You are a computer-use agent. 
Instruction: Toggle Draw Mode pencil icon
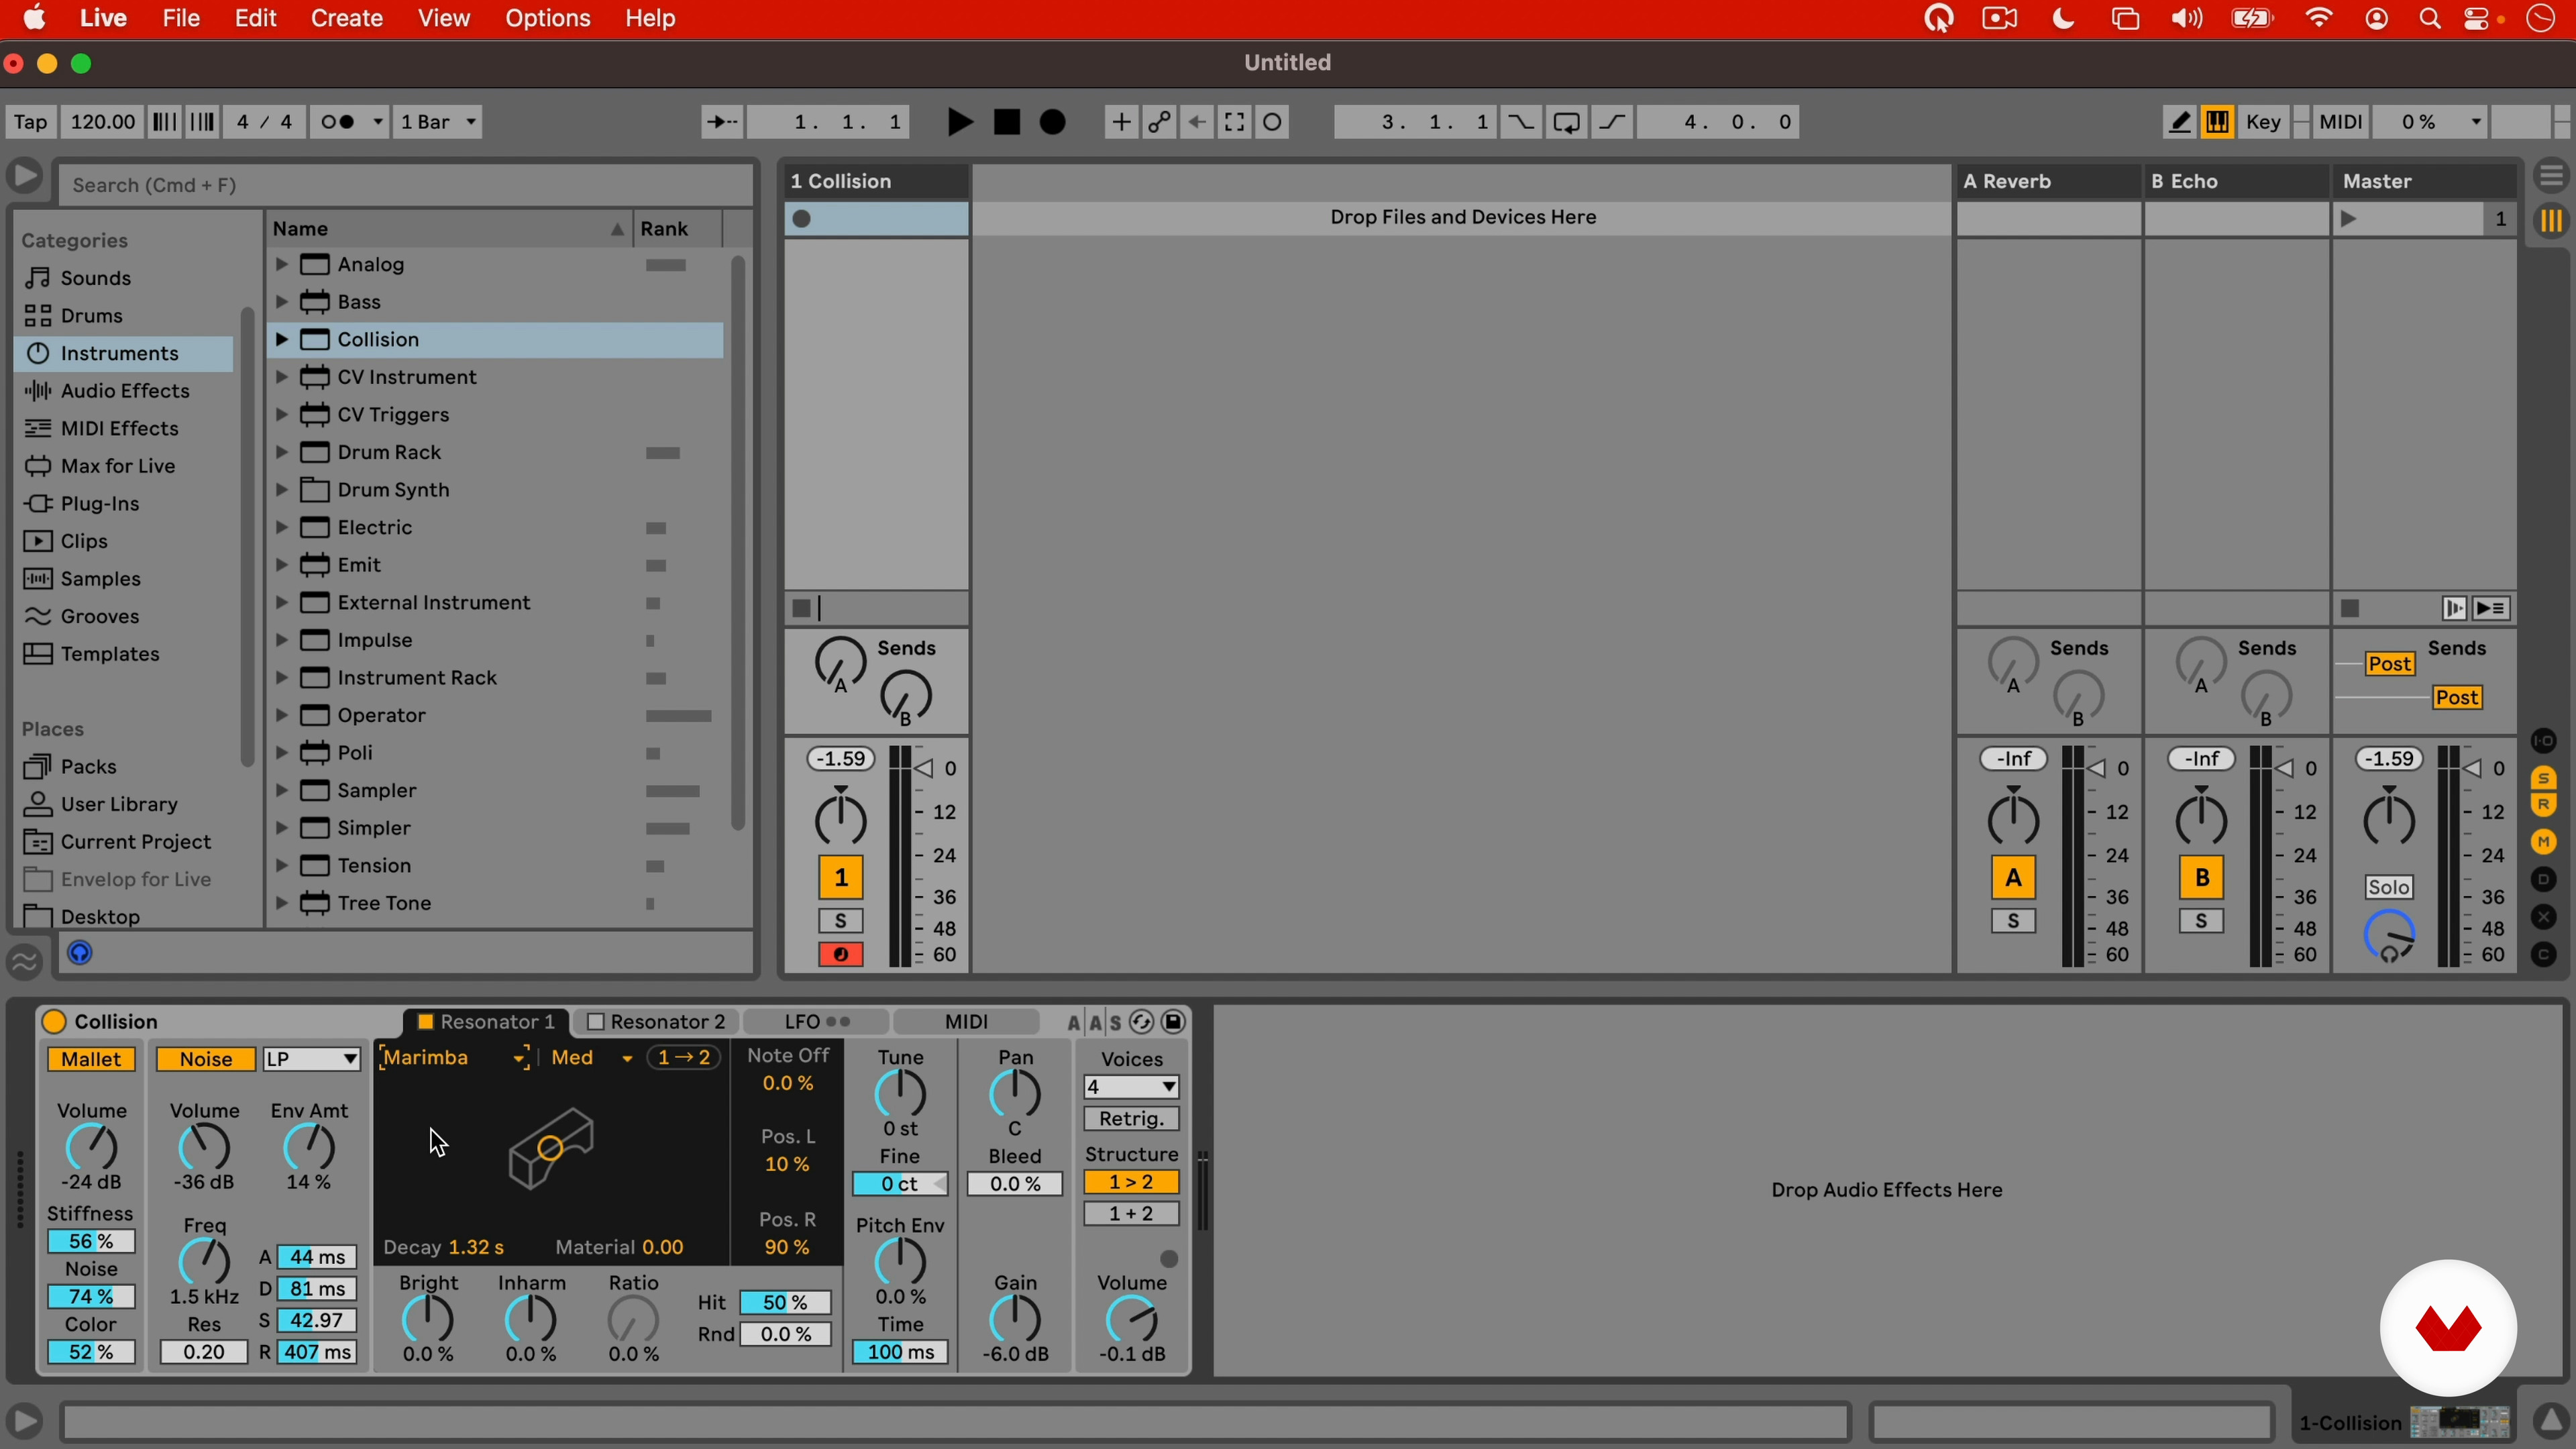coord(2180,122)
